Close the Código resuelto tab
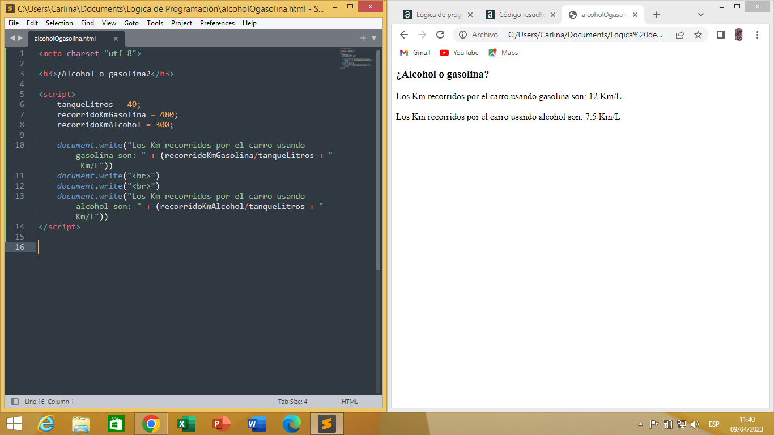Image resolution: width=774 pixels, height=435 pixels. [552, 15]
